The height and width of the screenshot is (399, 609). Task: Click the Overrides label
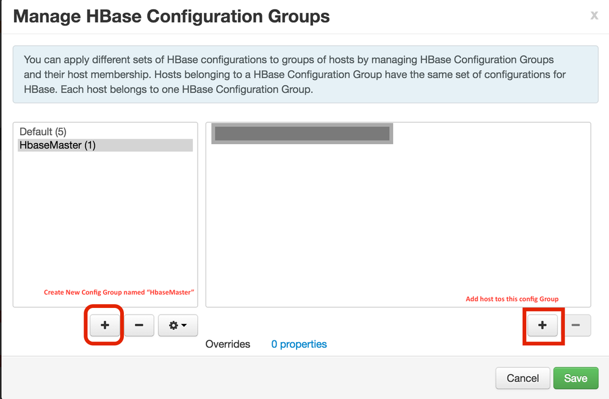[228, 344]
